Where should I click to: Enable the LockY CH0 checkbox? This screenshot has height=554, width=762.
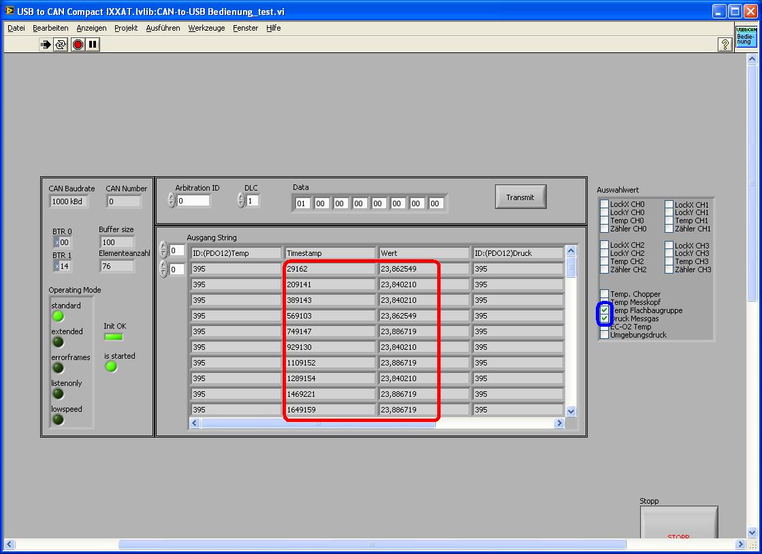(604, 212)
